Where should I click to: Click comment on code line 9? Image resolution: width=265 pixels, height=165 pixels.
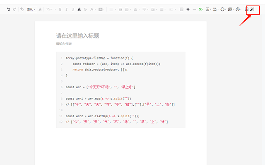(x=120, y=104)
